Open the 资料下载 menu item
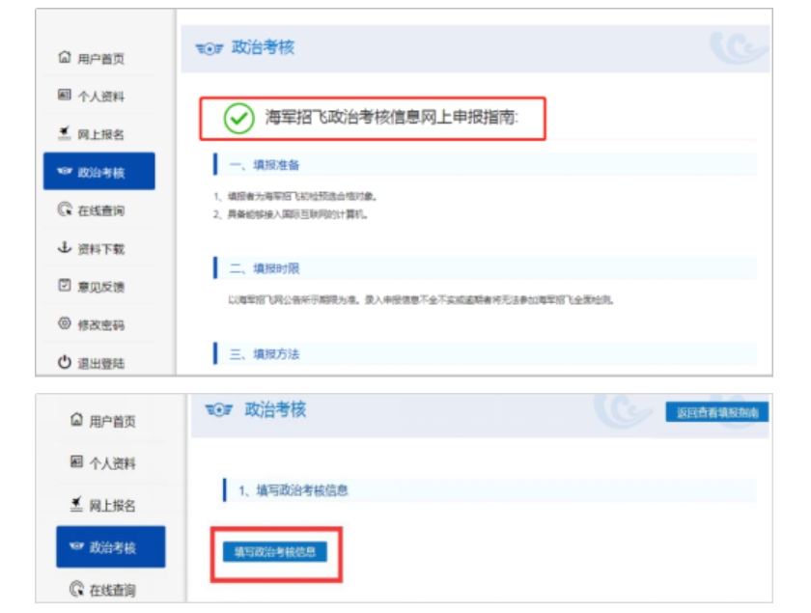The image size is (811, 613). tap(100, 249)
